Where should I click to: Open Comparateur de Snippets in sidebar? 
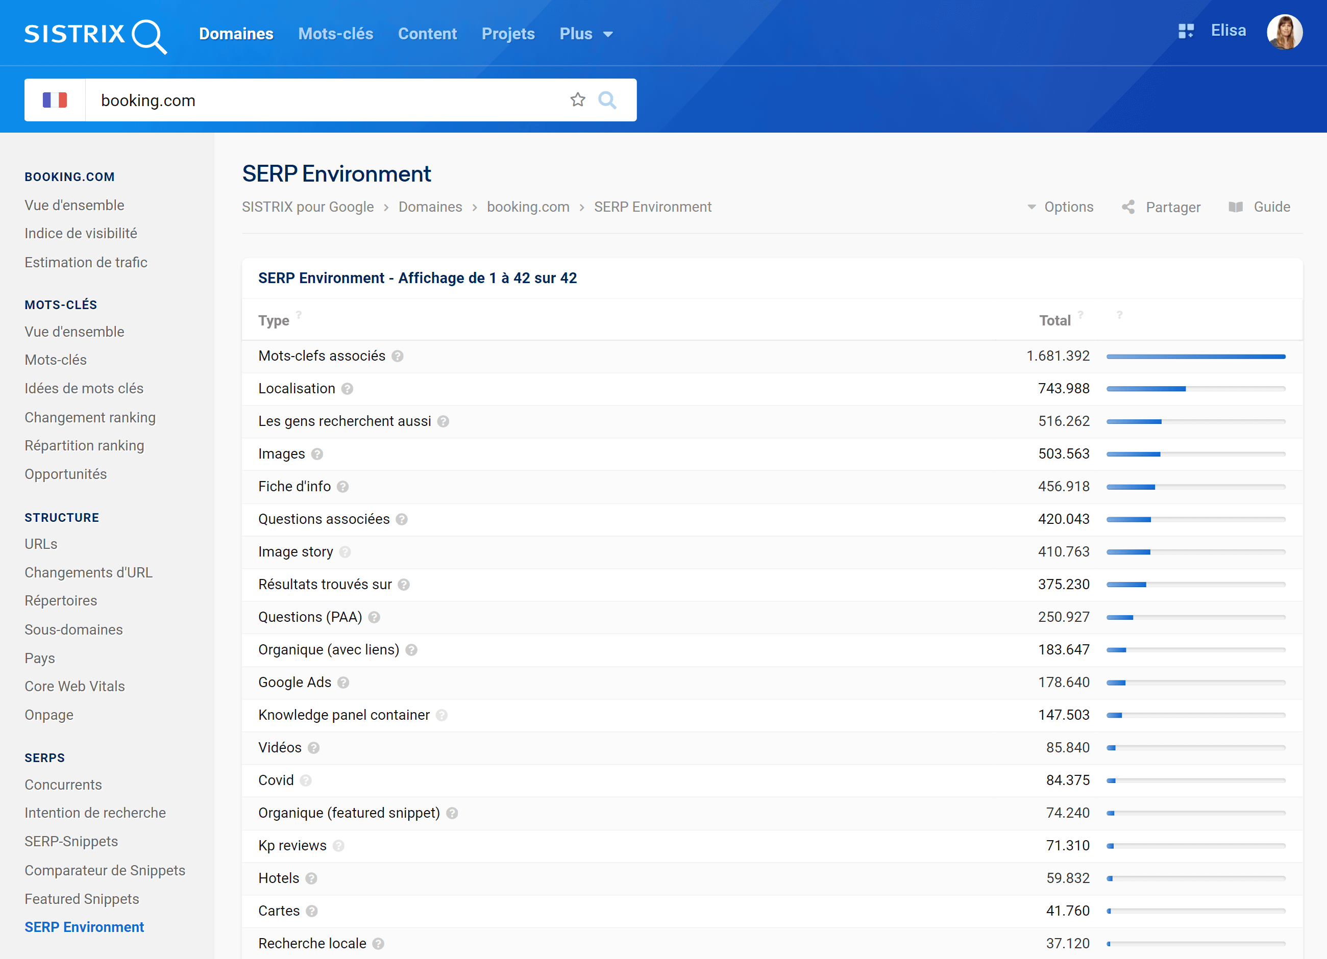(x=105, y=870)
